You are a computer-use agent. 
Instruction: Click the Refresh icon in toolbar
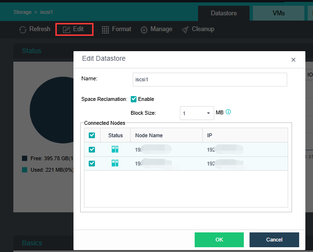click(23, 30)
